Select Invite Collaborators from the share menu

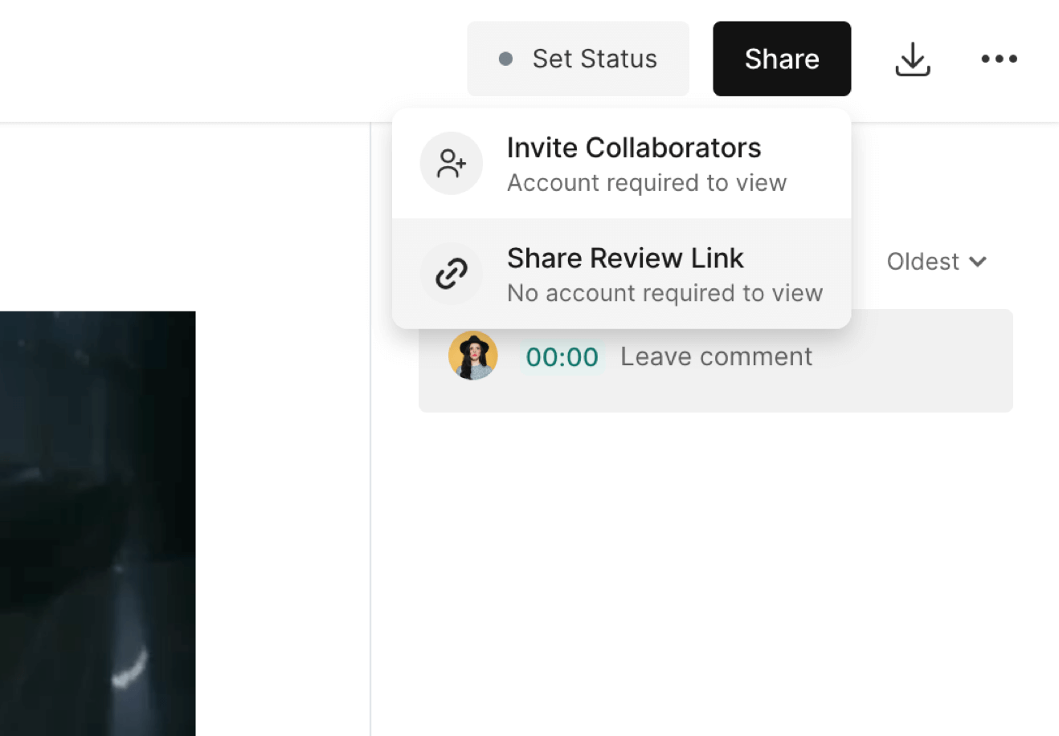(x=633, y=148)
